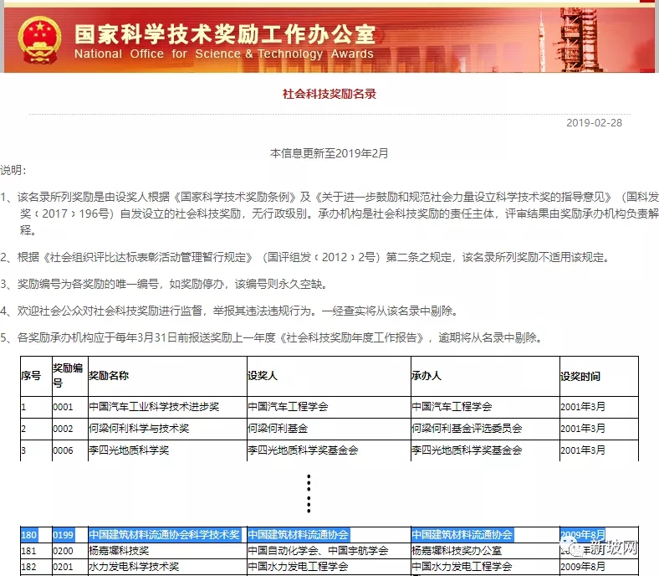This screenshot has height=576, width=659.
Task: Click the 奖励编号 column header
Action: tap(68, 375)
